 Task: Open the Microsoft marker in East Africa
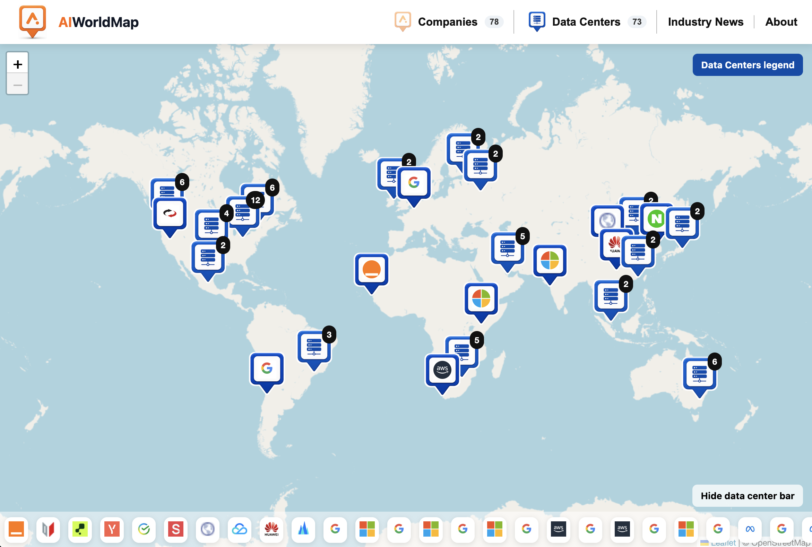point(481,300)
